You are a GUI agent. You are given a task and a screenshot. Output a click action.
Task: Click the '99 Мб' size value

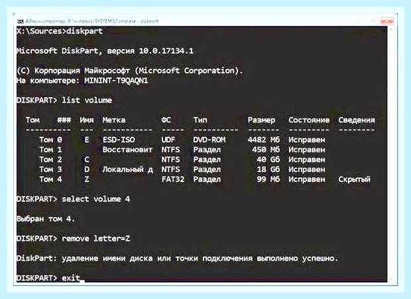pos(268,179)
